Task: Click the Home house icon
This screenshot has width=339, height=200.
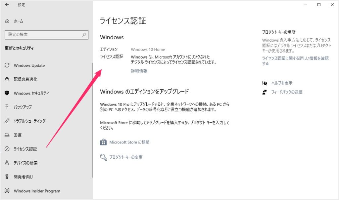Action: tap(7, 21)
